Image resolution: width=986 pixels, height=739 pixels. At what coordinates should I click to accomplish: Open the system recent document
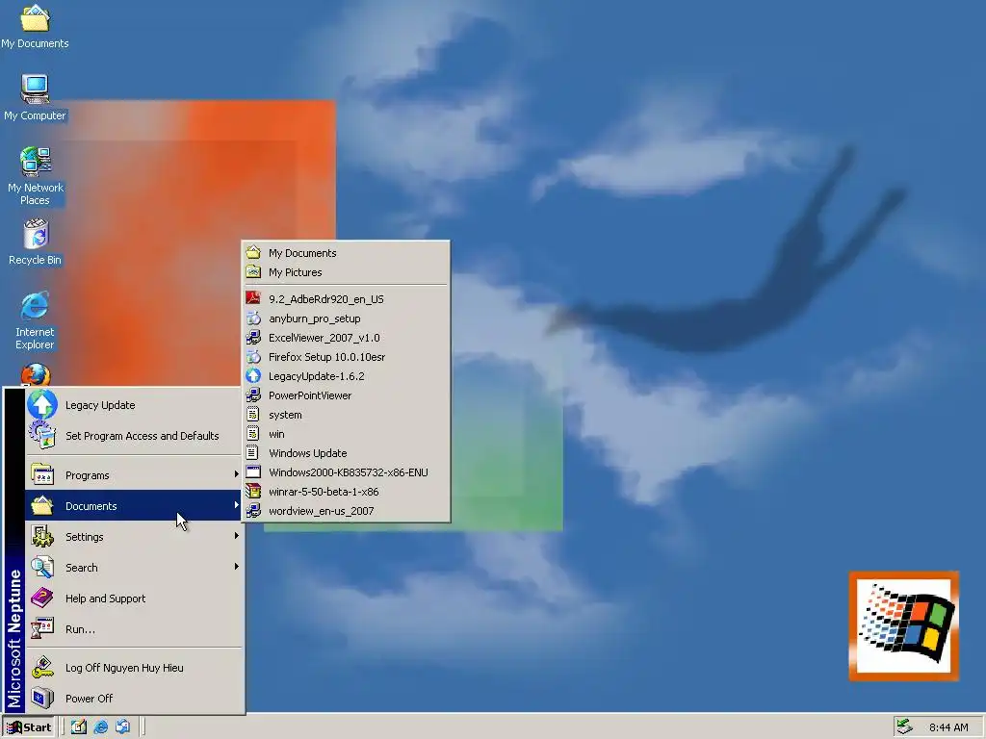(346, 415)
